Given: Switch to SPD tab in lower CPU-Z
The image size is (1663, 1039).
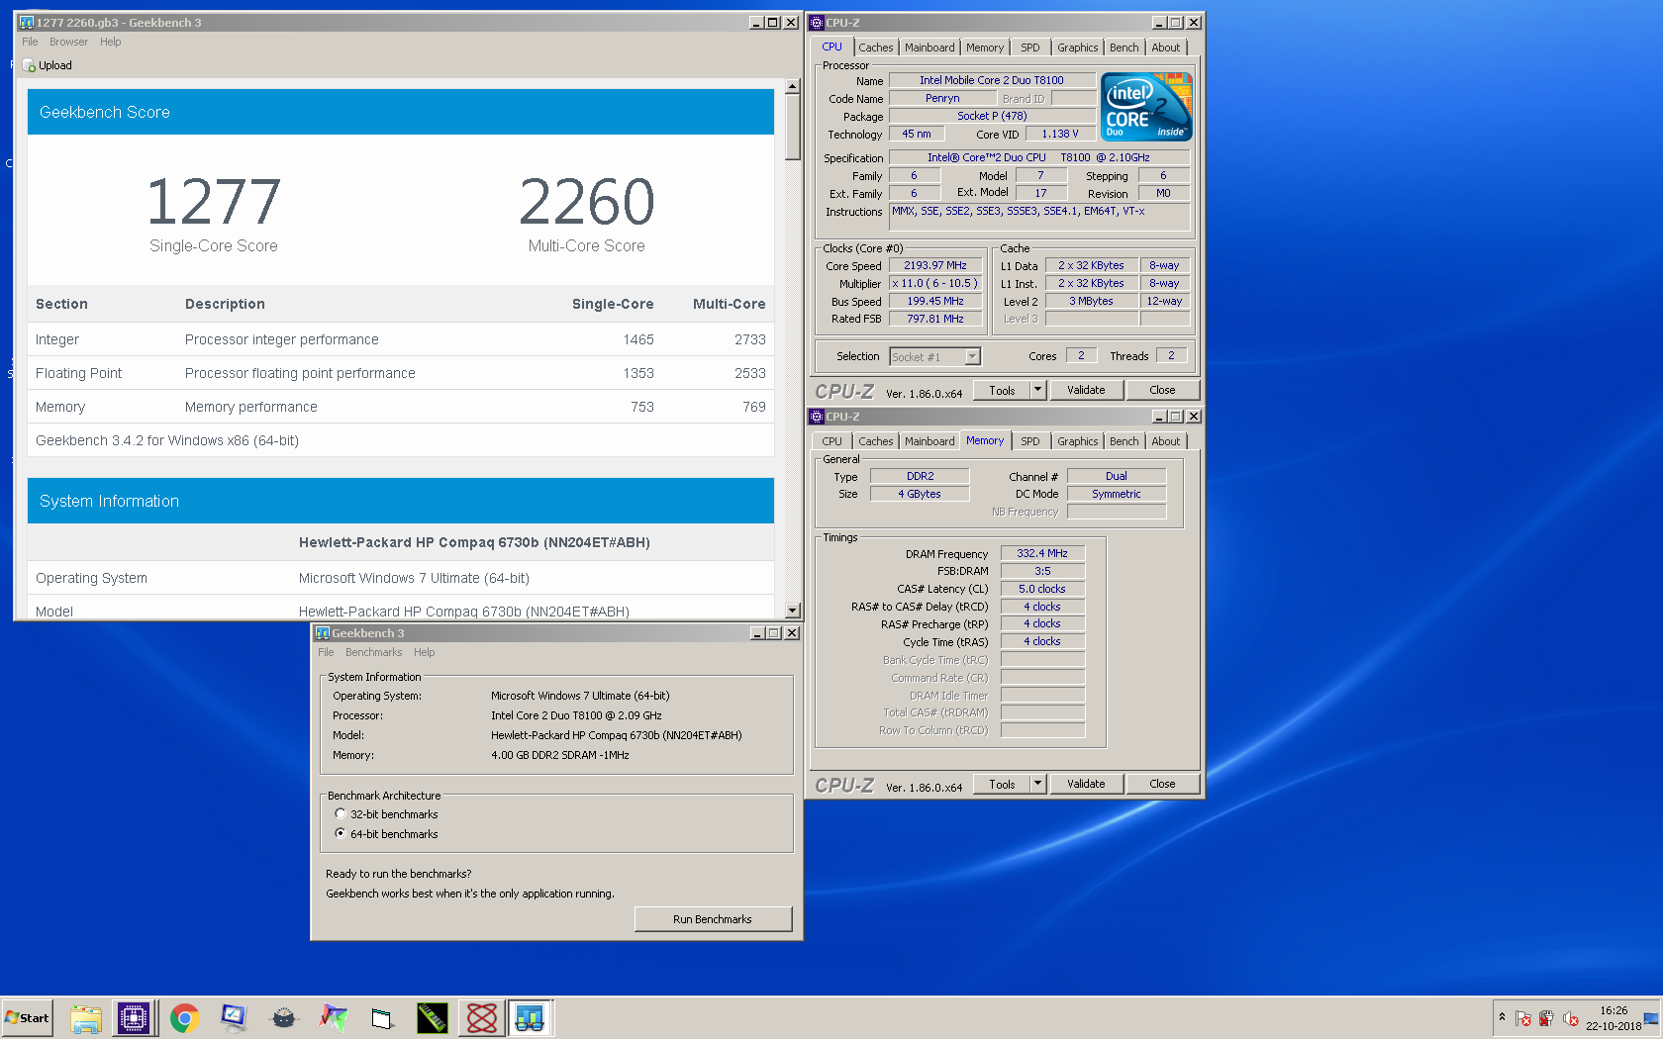Looking at the screenshot, I should click(x=1030, y=441).
